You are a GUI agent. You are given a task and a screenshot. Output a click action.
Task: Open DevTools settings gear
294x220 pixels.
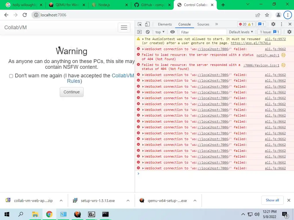(x=273, y=24)
